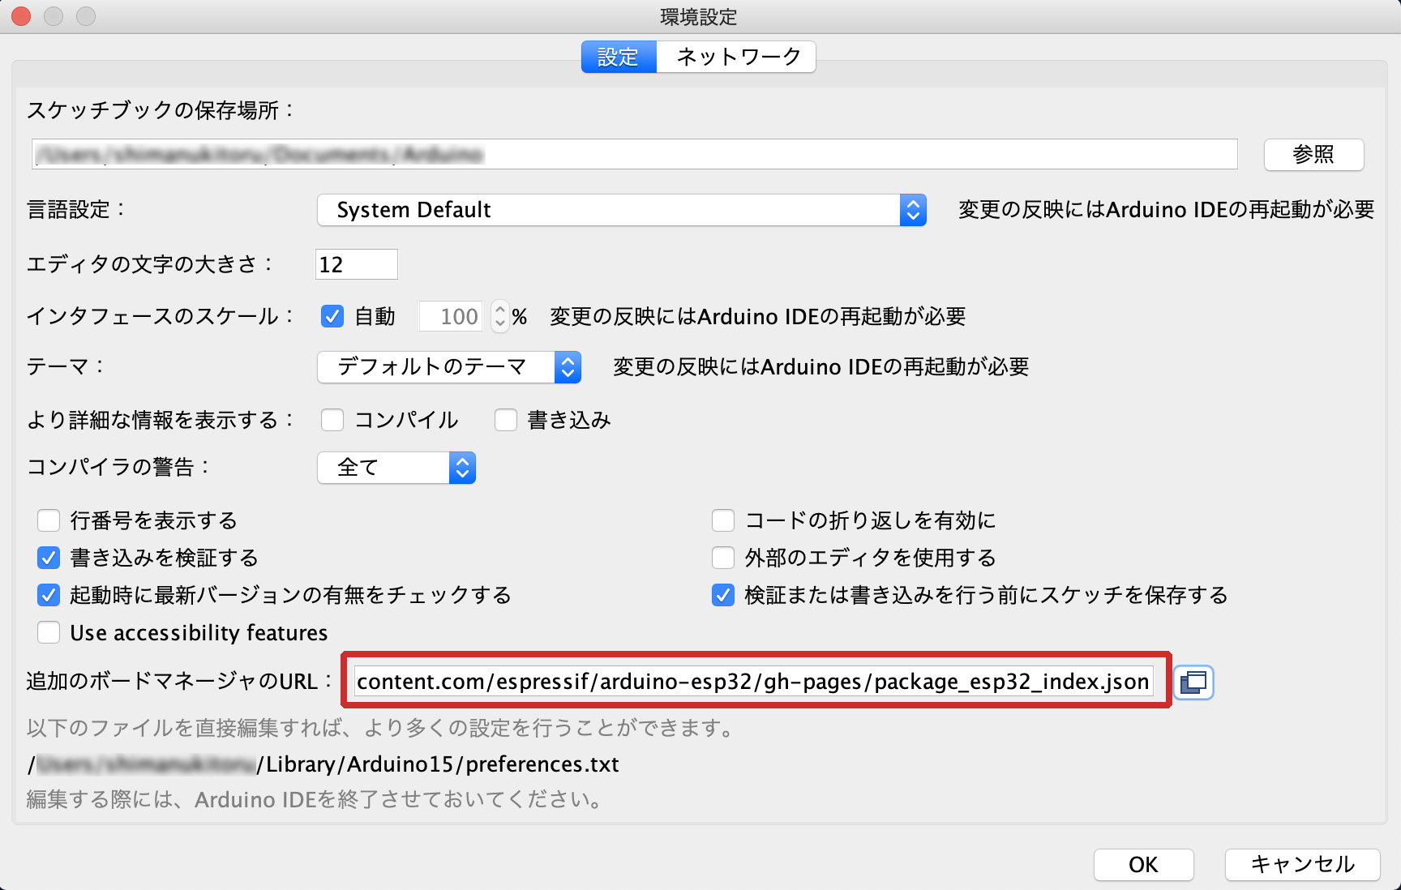Toggle 書き込みを検証する checkbox
Screen dimensions: 1401x890
click(49, 558)
